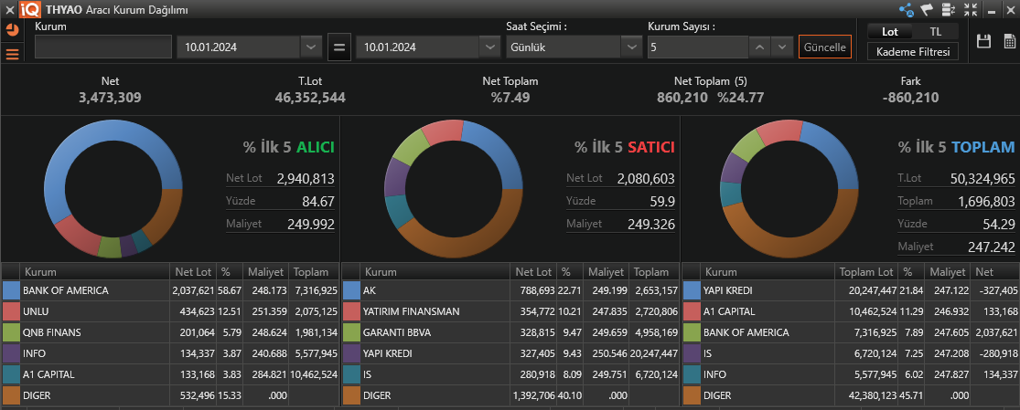Sort buyers table by Net Lot header
This screenshot has width=1020, height=410.
click(192, 272)
